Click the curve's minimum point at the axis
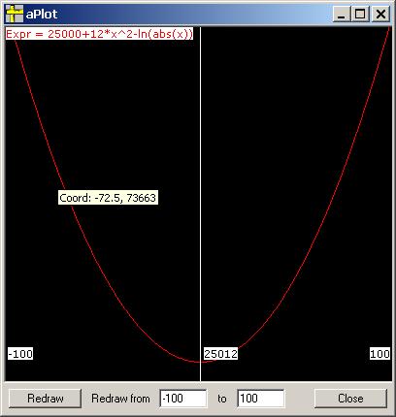Image resolution: width=396 pixels, height=417 pixels. coord(200,362)
